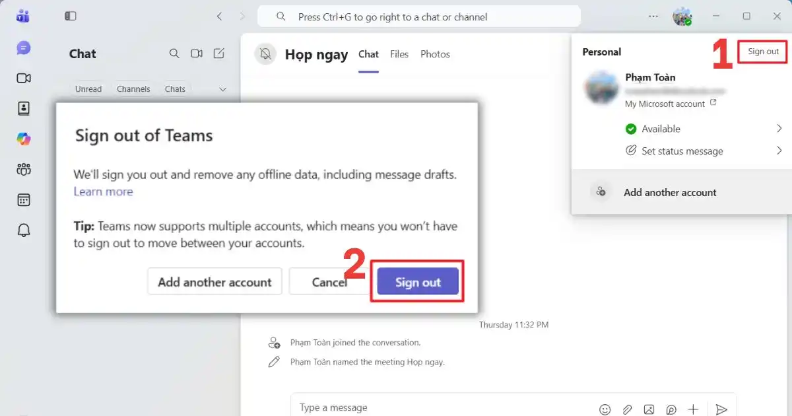Image resolution: width=792 pixels, height=416 pixels.
Task: Click the Phạm Toàn name in panel
Action: pos(650,77)
